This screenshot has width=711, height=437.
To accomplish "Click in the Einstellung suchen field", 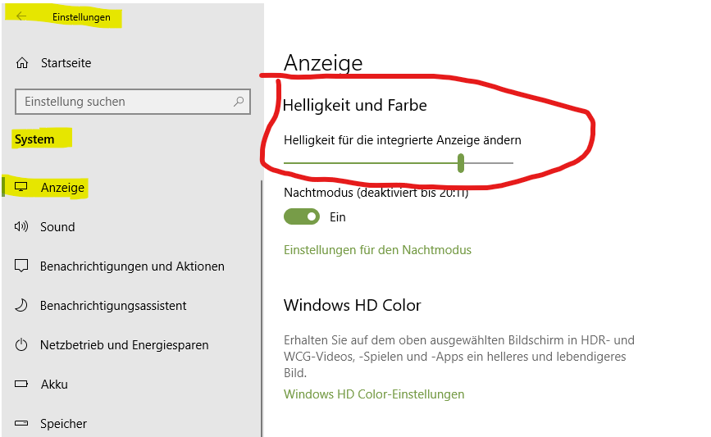I will 133,102.
